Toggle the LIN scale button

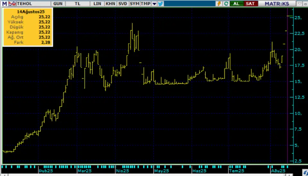[x=97, y=4]
